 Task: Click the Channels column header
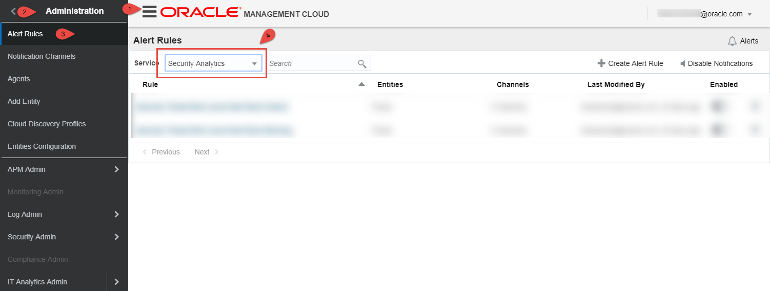pyautogui.click(x=513, y=84)
